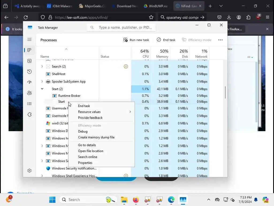Choose Properties in context menu
Image resolution: width=274 pixels, height=206 pixels.
click(x=85, y=163)
